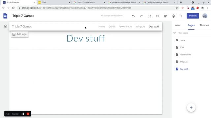211x118 pixels.
Task: Click Hide on the recording bar
Action: coord(8,114)
